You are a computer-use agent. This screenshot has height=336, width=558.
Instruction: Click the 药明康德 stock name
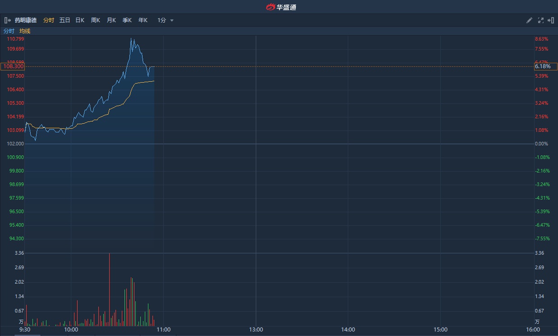coord(25,20)
